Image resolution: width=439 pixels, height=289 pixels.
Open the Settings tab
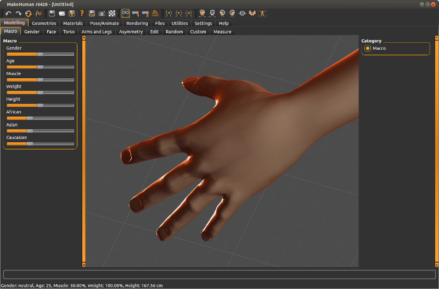203,24
